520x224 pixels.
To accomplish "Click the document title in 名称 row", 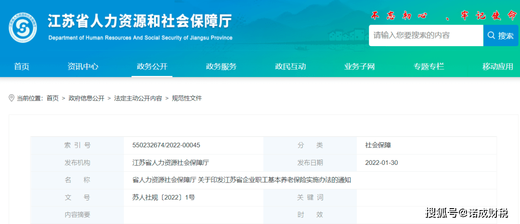I will pos(241,180).
